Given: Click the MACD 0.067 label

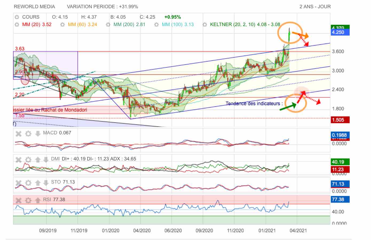Looking at the screenshot, I should (57, 133).
